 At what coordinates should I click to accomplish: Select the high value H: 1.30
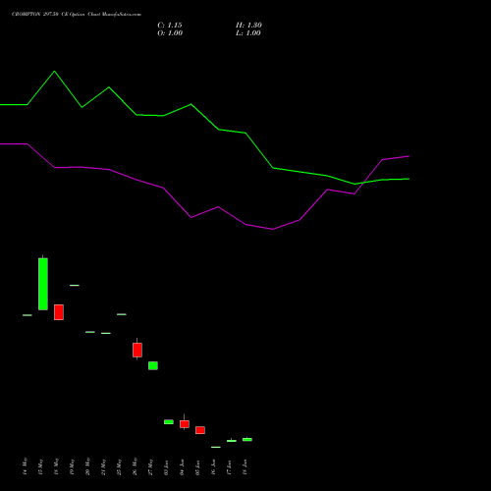point(248,26)
